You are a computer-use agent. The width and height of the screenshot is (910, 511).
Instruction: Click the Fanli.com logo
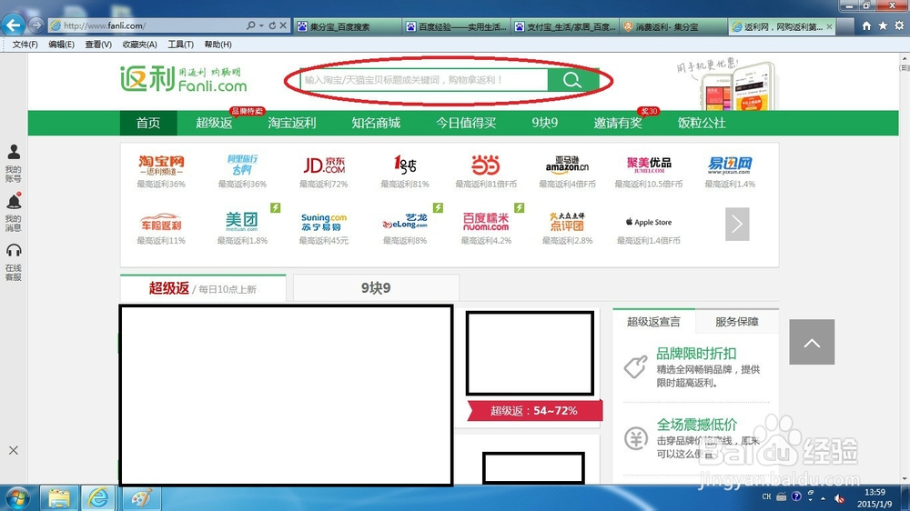point(184,79)
